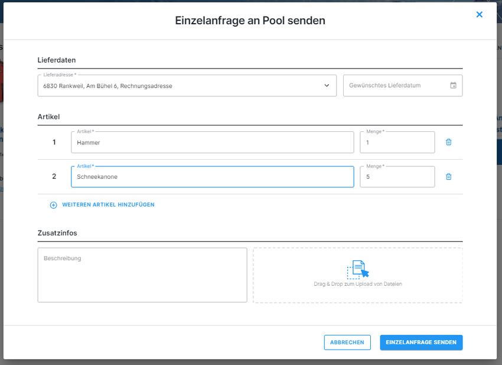
Task: Select the 6830 Rankweil delivery address field
Action: (177, 86)
